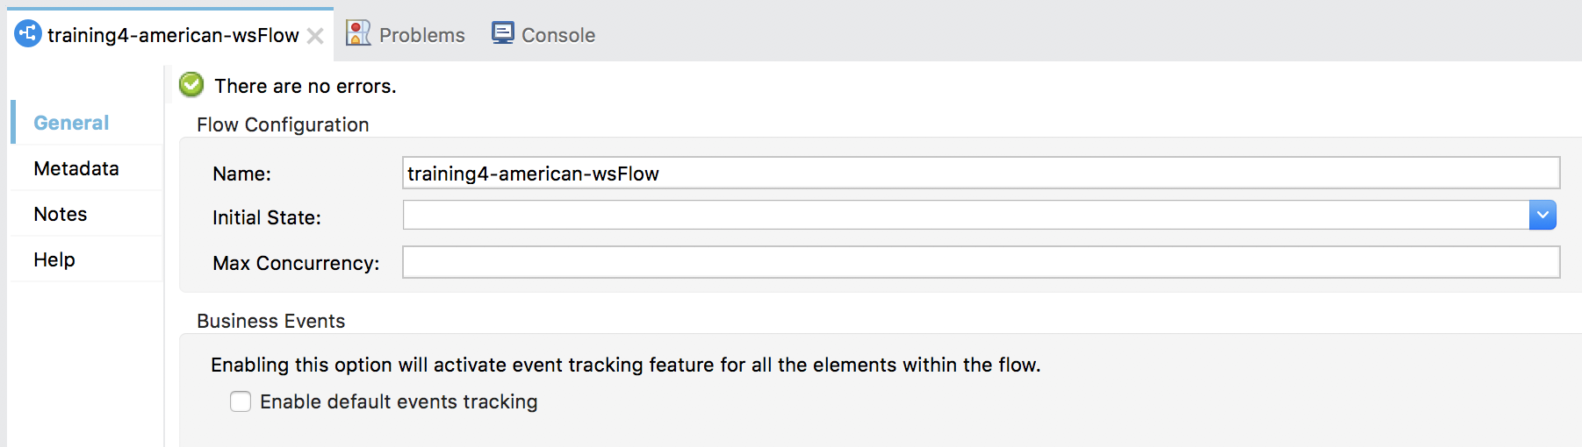Close the training4-american-wsFlow tab
This screenshot has height=447, width=1582.
(315, 36)
